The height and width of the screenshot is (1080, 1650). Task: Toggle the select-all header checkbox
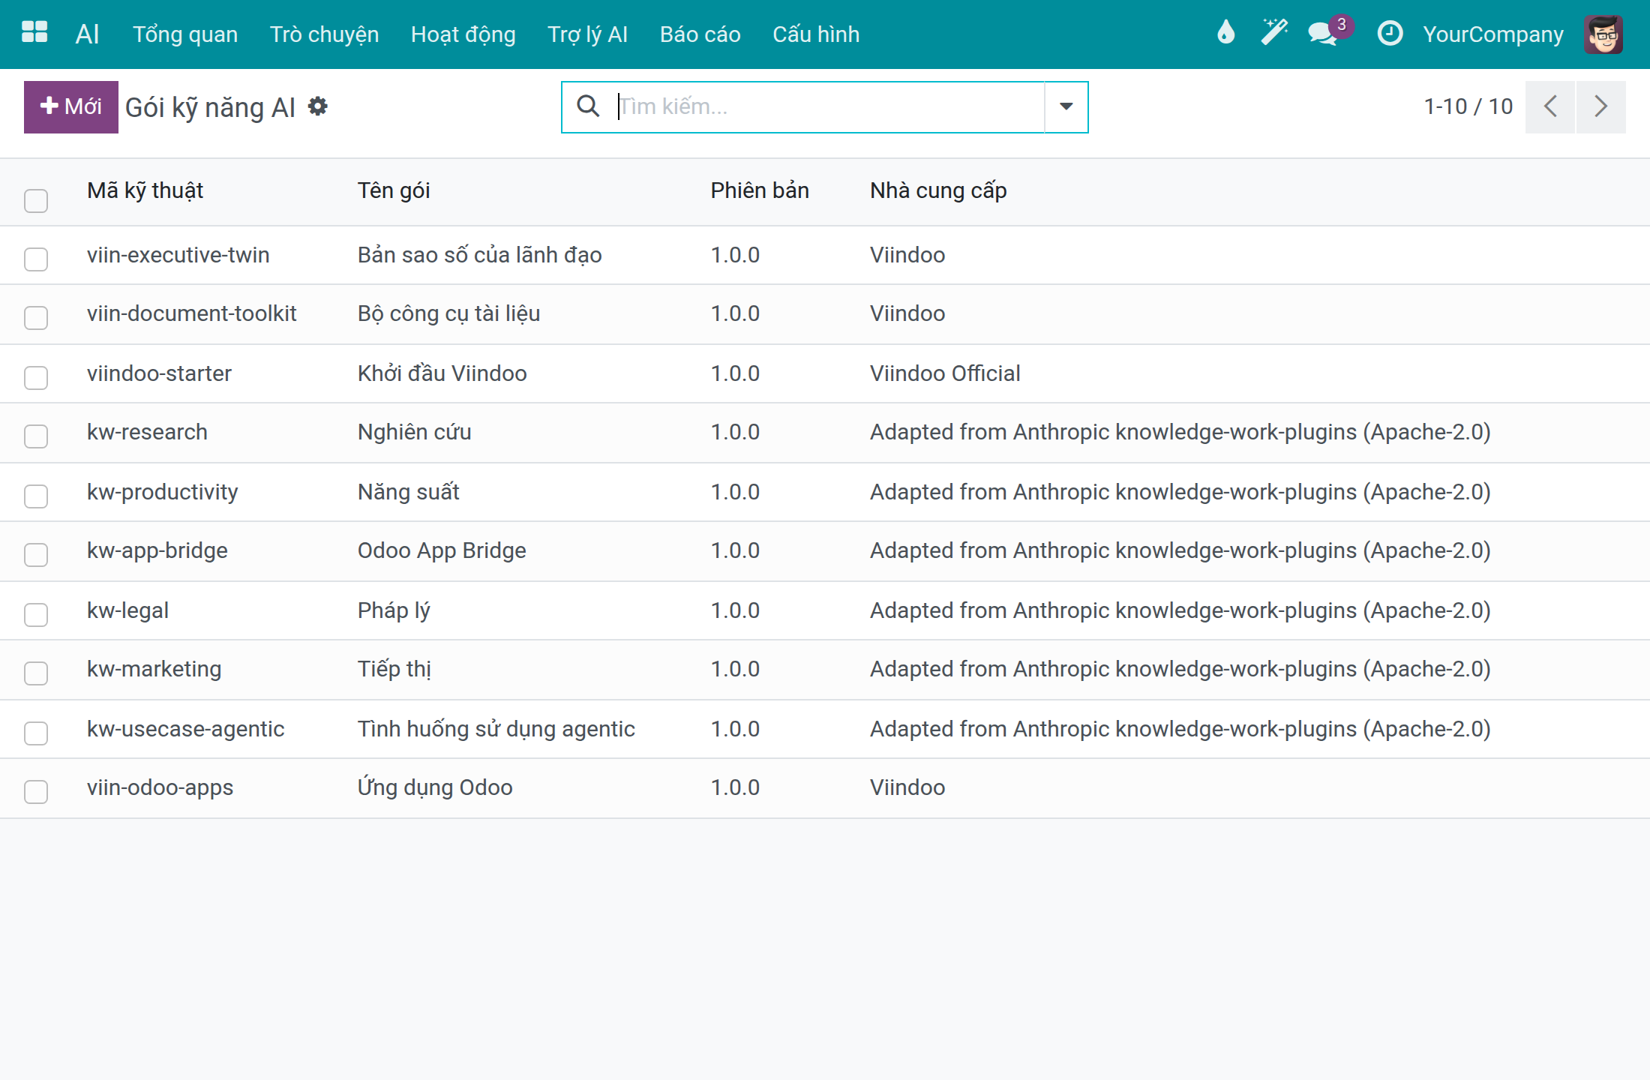pos(36,201)
